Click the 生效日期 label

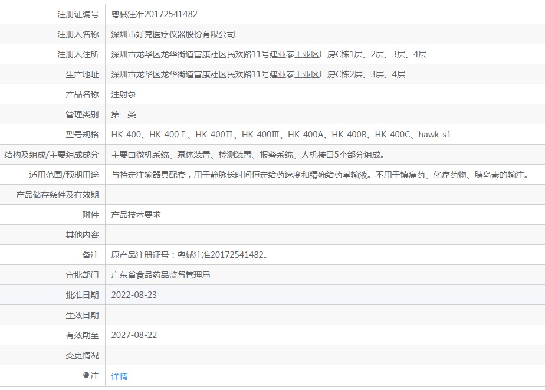tap(82, 315)
